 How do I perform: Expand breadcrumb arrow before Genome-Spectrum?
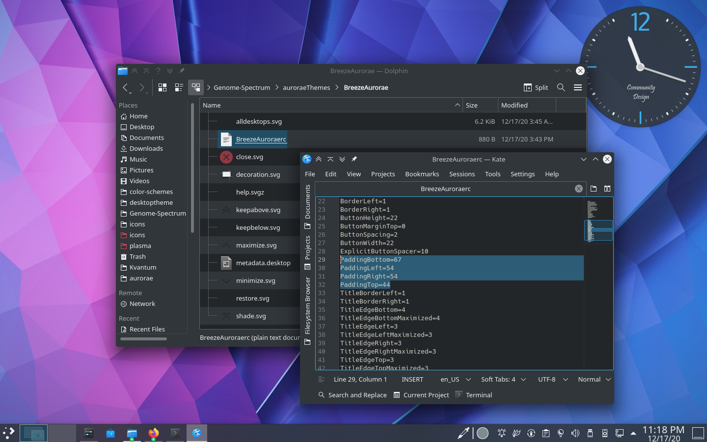point(208,87)
